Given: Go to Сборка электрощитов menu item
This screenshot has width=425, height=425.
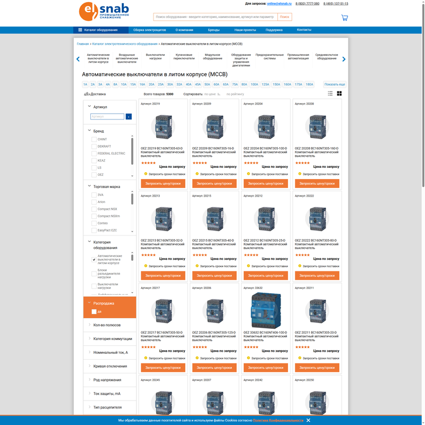Looking at the screenshot, I should pos(150,30).
